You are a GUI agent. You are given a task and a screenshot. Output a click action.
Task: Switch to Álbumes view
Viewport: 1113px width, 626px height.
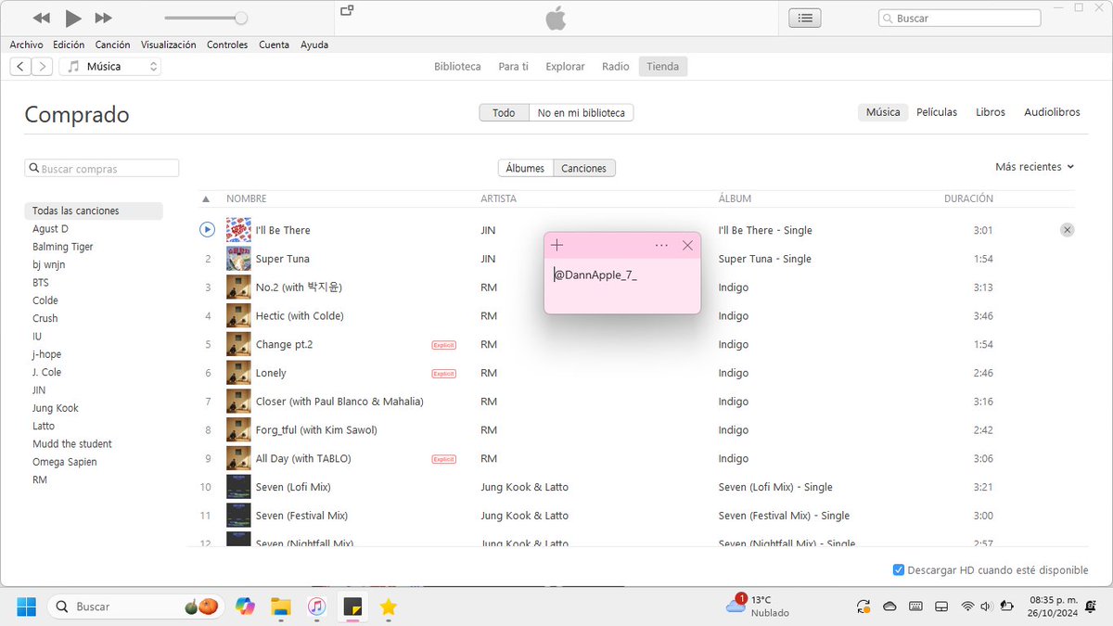click(x=525, y=169)
